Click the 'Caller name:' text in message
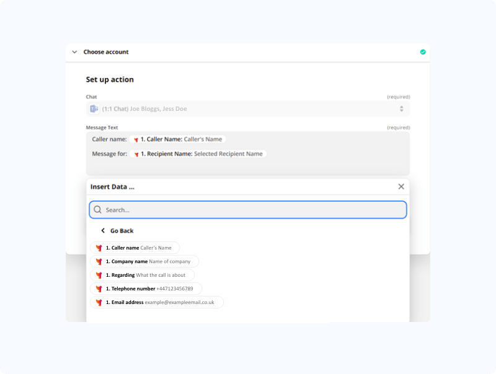Image resolution: width=496 pixels, height=374 pixels. [x=109, y=139]
